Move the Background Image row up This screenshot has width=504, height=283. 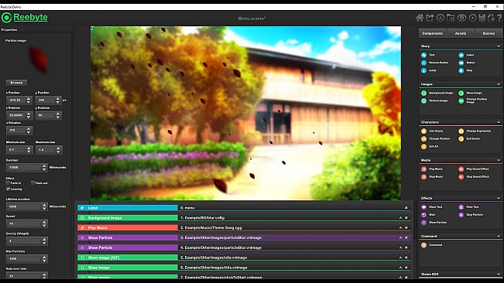point(400,218)
